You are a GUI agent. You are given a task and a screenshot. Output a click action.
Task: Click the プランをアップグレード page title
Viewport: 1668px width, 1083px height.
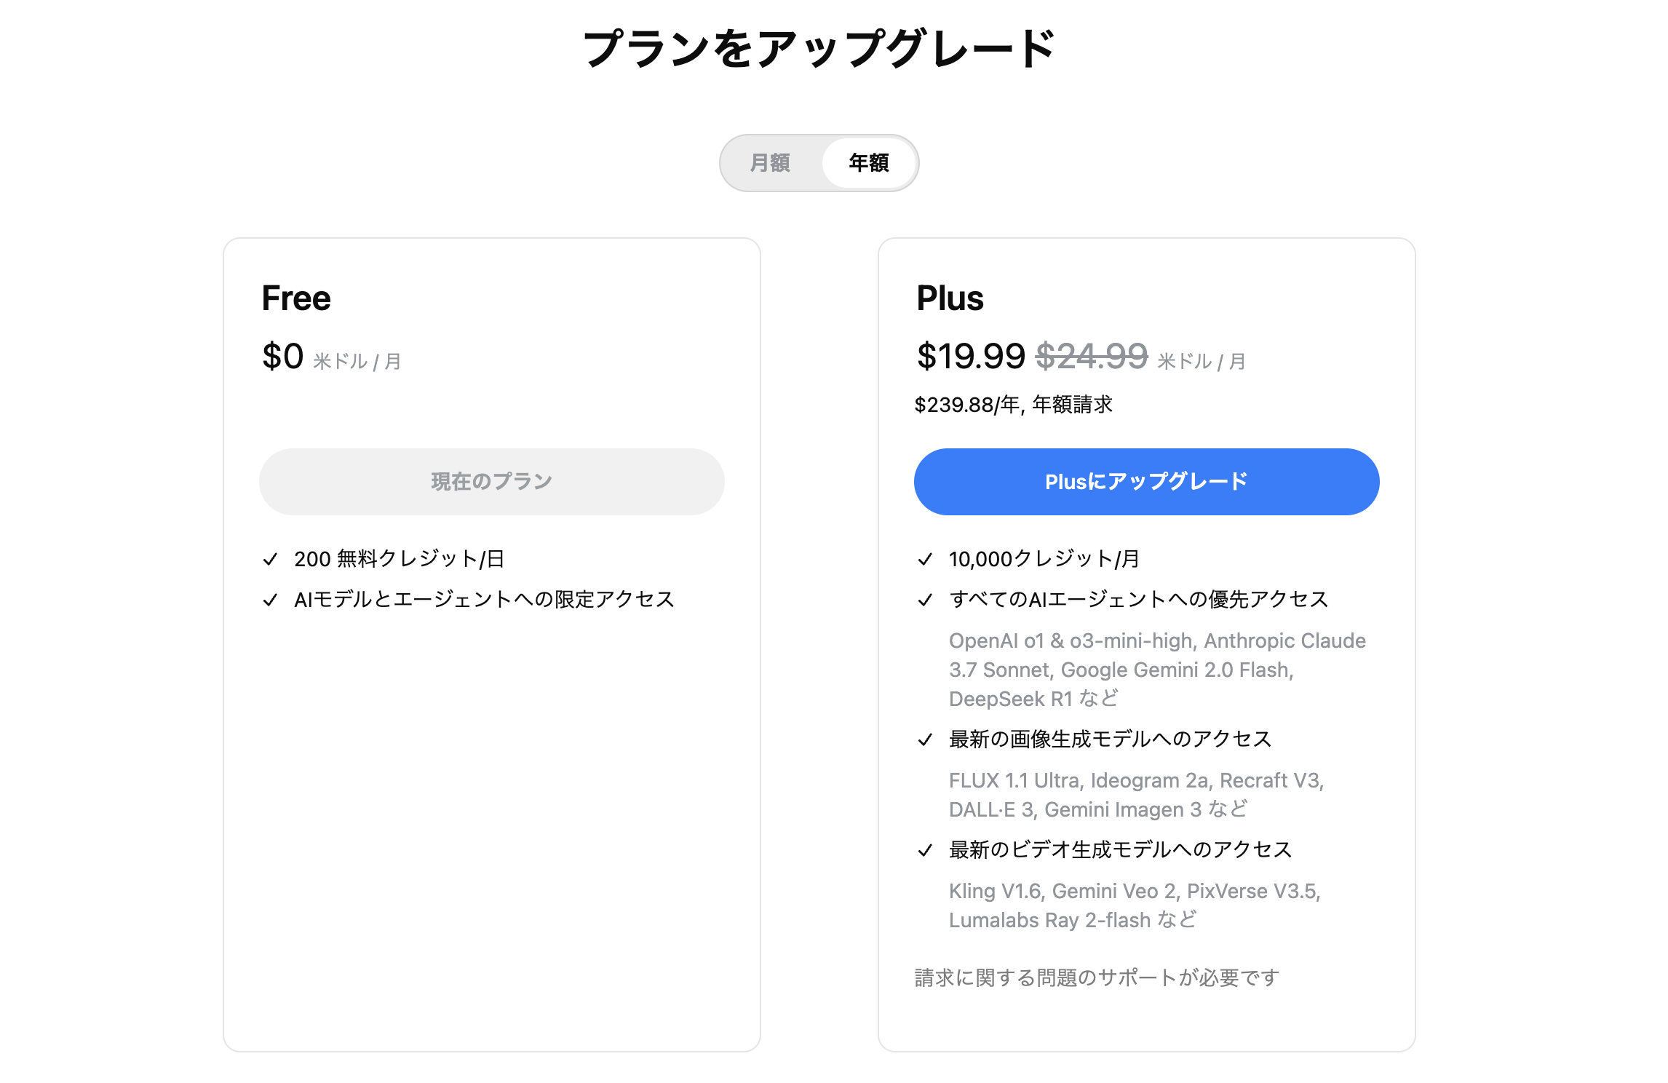tap(819, 49)
